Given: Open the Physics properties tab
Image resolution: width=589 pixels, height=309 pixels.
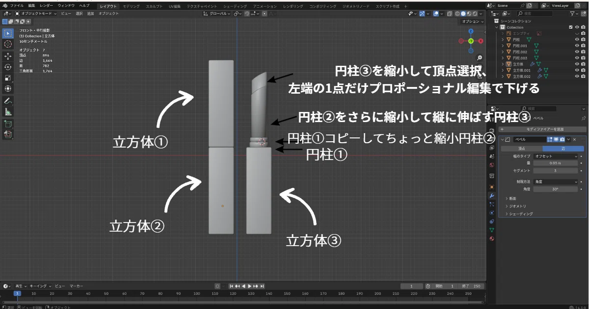Looking at the screenshot, I should click(492, 213).
